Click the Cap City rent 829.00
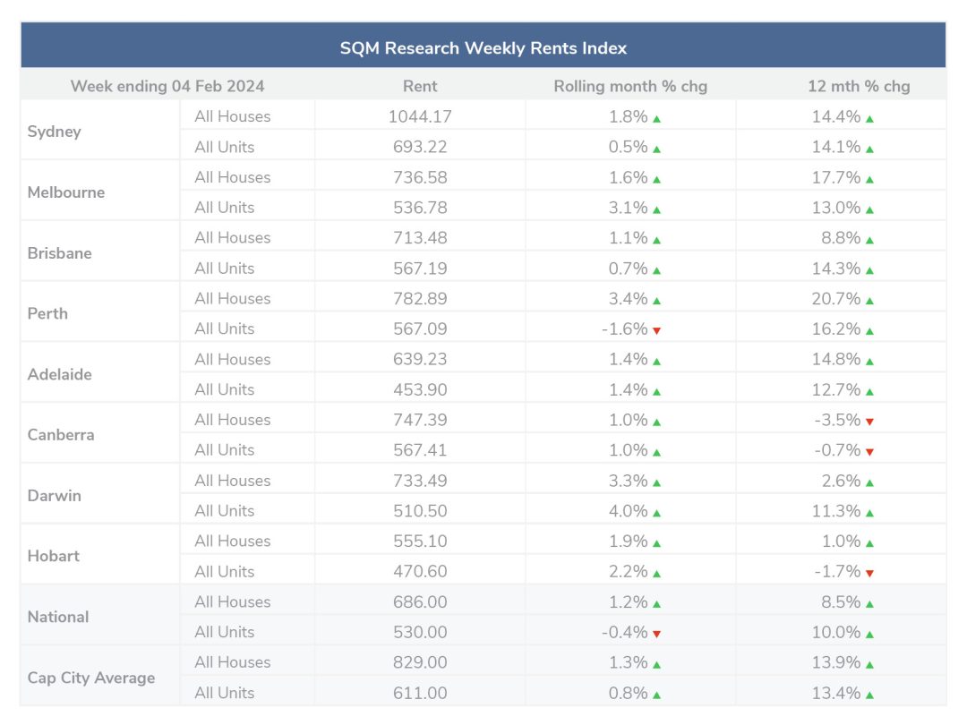This screenshot has height=725, width=967. (420, 662)
